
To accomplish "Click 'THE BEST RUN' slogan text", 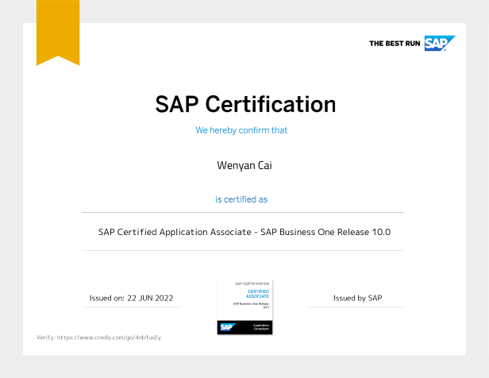I will [395, 44].
